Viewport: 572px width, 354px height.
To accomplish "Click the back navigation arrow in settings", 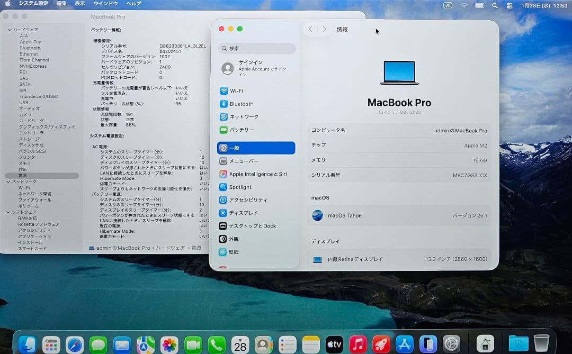I will pyautogui.click(x=311, y=29).
